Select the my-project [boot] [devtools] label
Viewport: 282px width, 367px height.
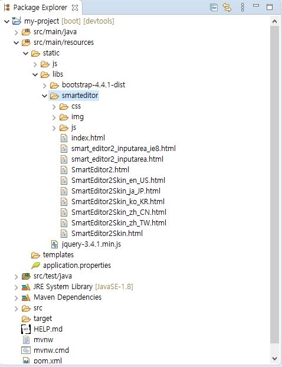click(69, 21)
